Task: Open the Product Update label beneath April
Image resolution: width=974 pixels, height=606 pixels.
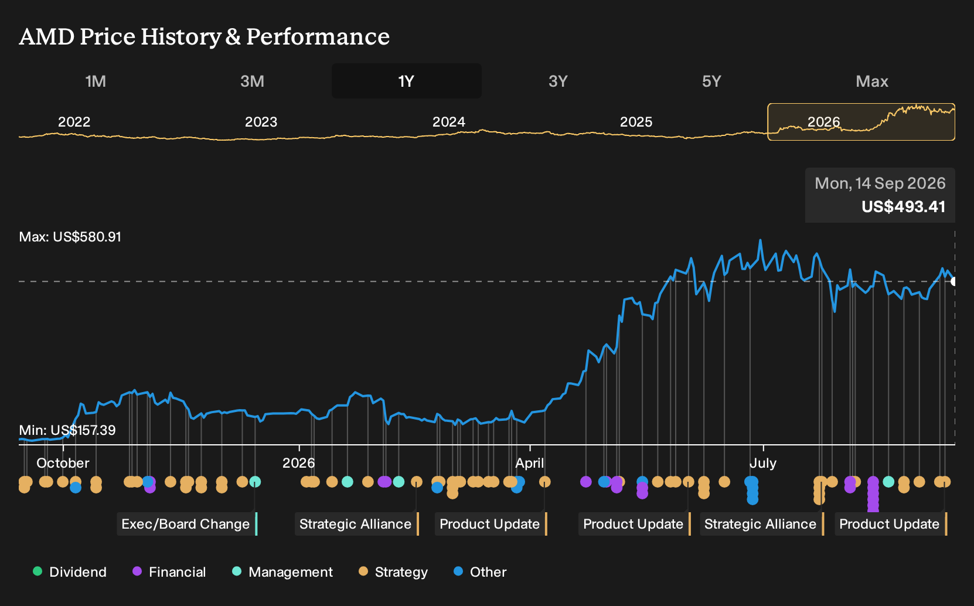Action: tap(491, 524)
